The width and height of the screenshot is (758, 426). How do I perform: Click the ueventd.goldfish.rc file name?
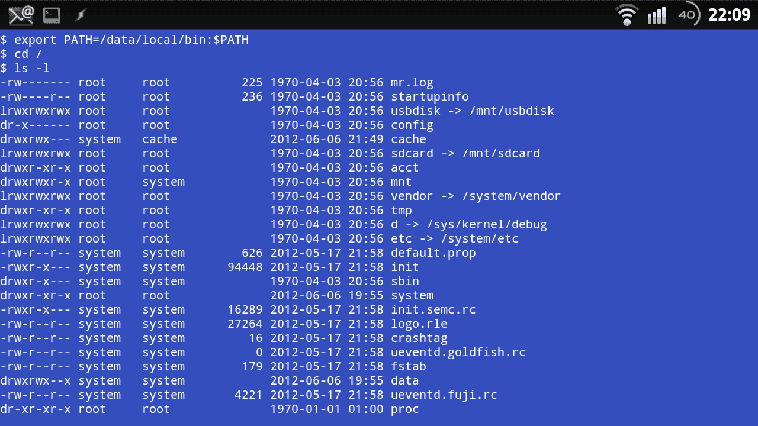(458, 353)
